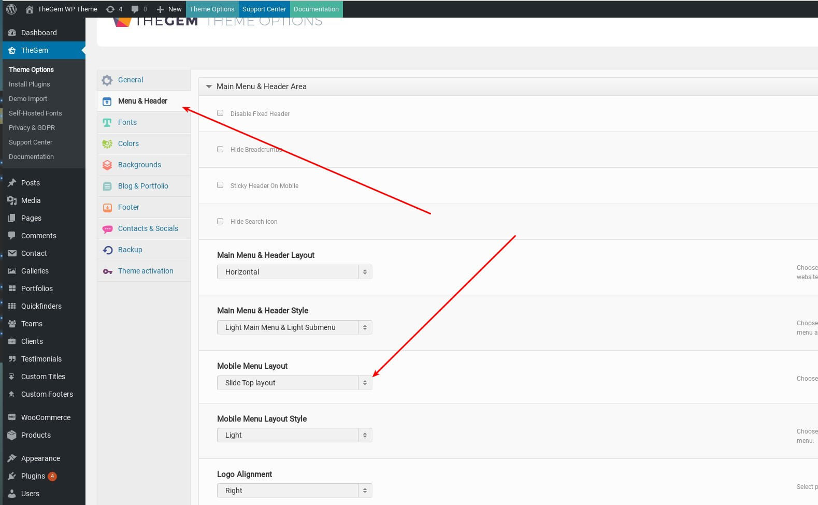Image resolution: width=818 pixels, height=505 pixels.
Task: Click the WooCommerce icon in the sidebar
Action: pyautogui.click(x=12, y=417)
